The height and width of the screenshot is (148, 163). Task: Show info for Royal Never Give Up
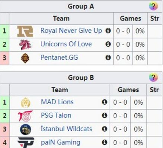(x=108, y=31)
